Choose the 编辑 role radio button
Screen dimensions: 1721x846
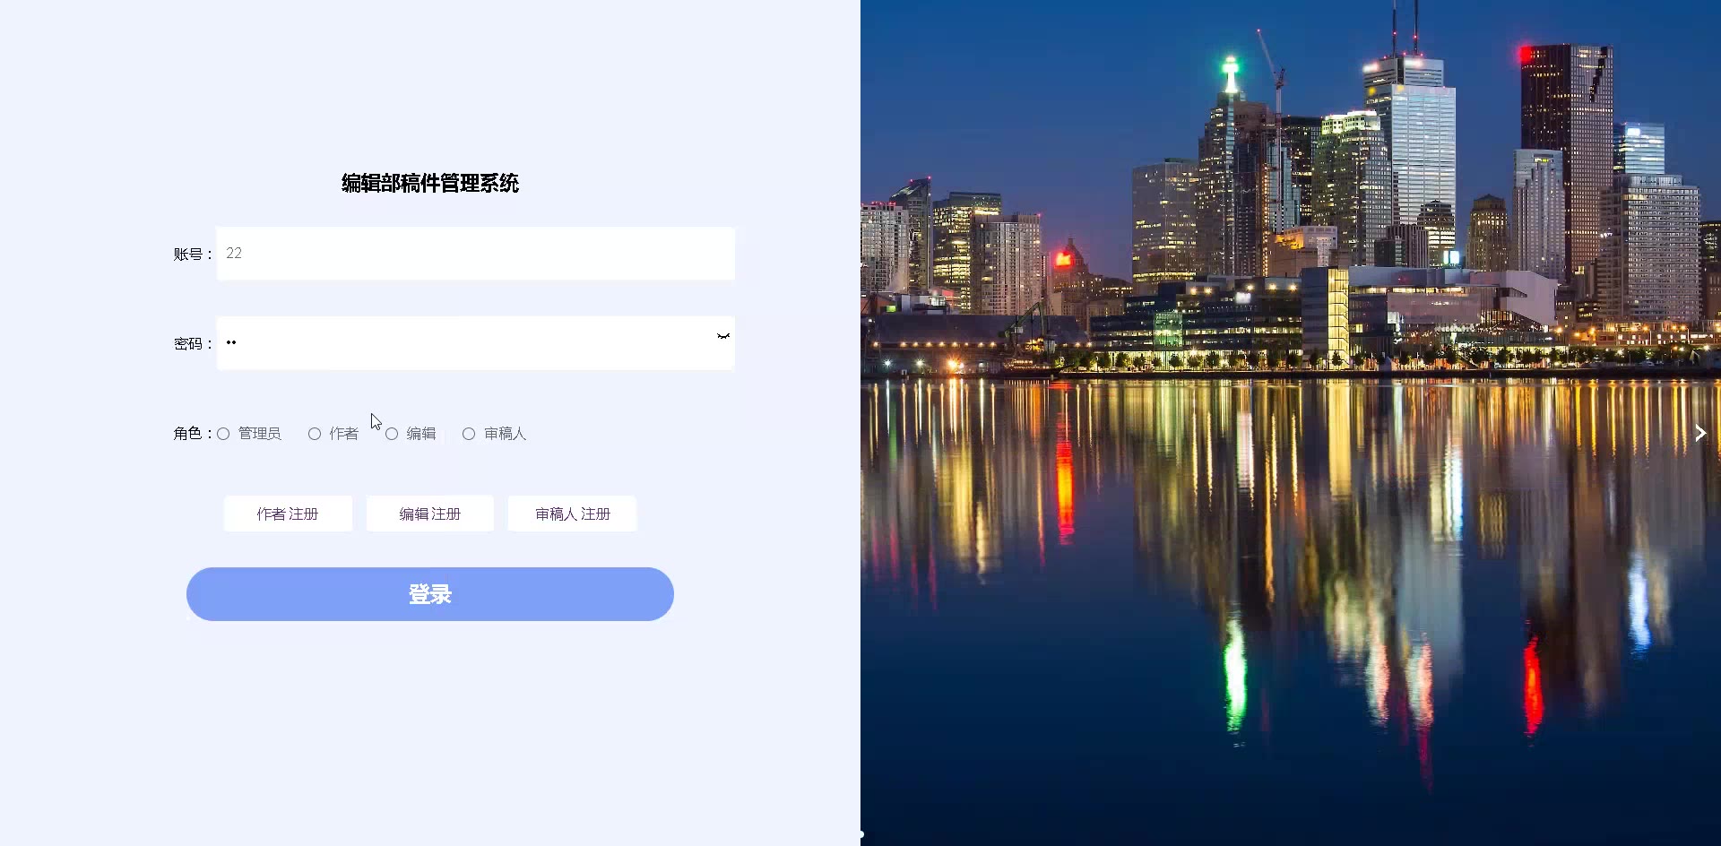point(392,434)
